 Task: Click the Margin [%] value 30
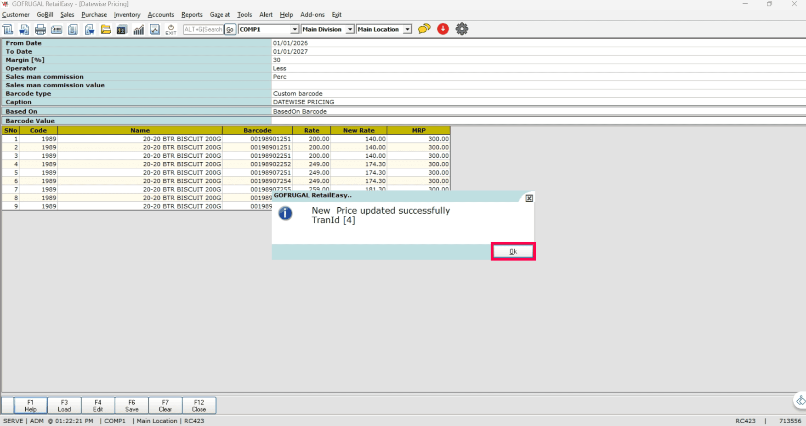click(277, 60)
